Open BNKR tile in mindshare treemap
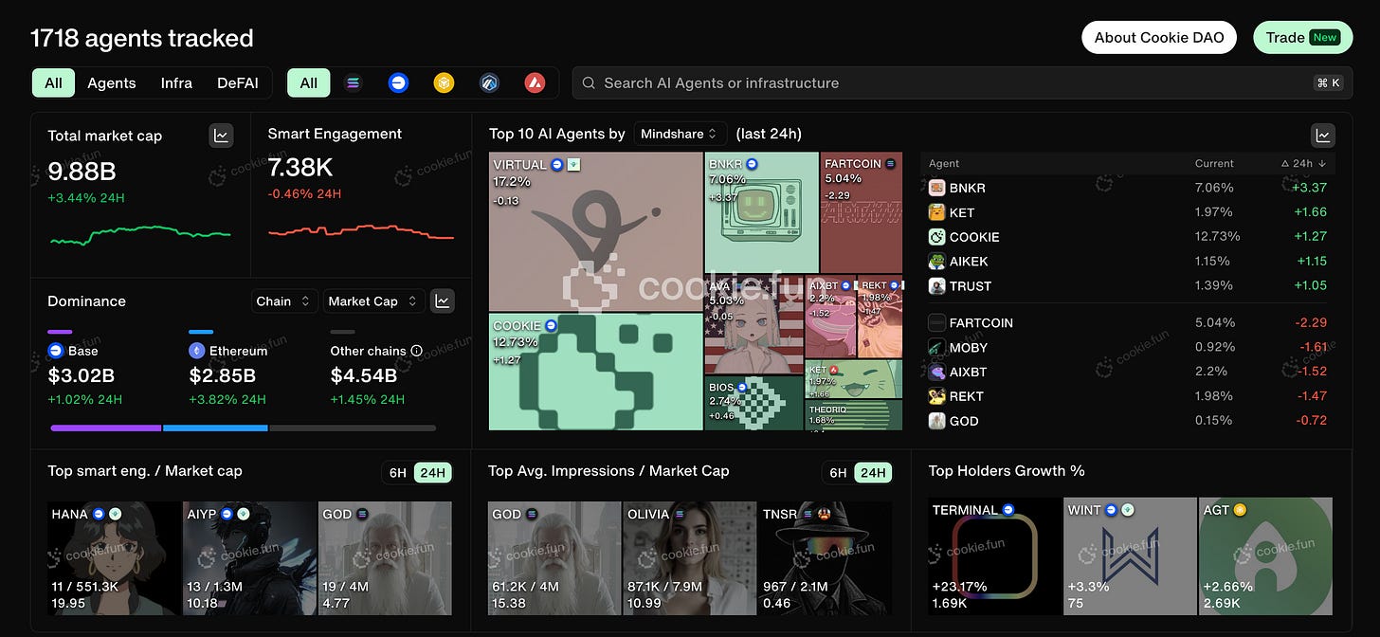The image size is (1380, 637). 761,212
